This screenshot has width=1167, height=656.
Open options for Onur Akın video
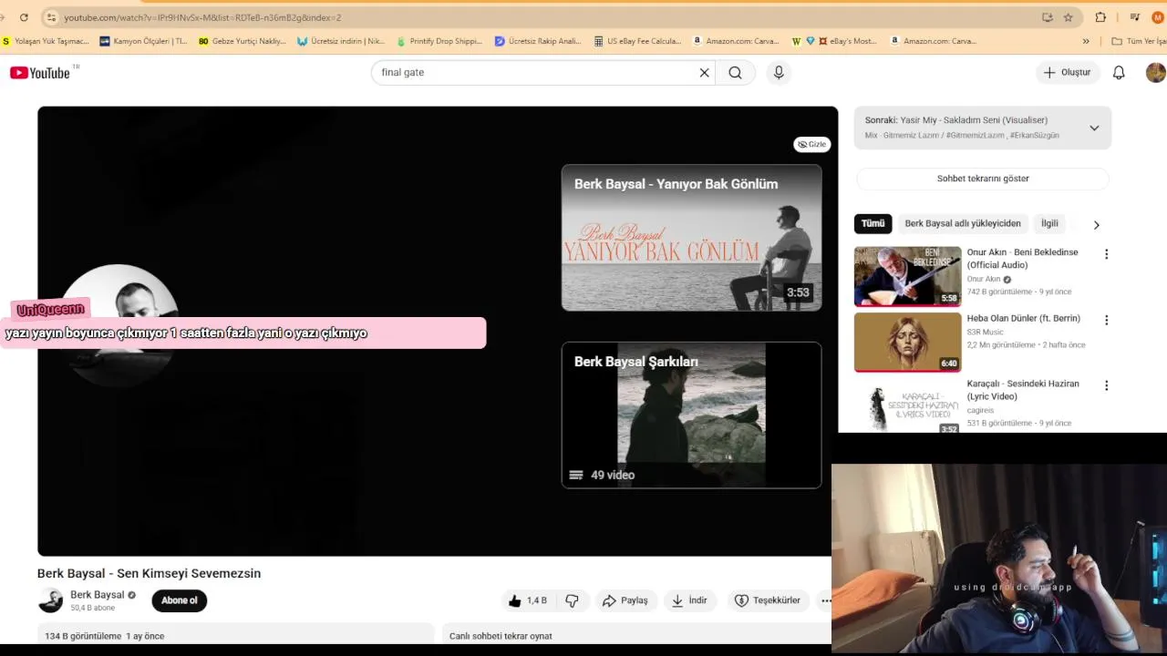1106,254
